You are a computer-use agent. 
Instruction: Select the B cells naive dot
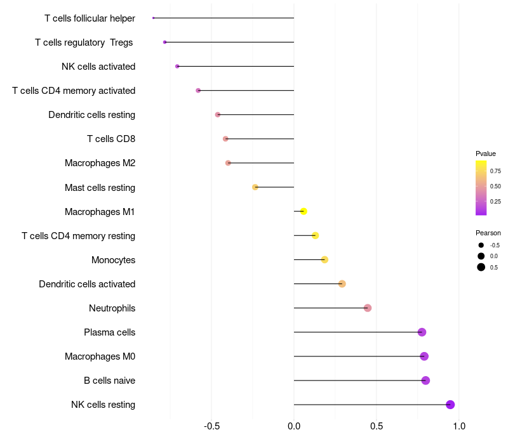(x=425, y=381)
